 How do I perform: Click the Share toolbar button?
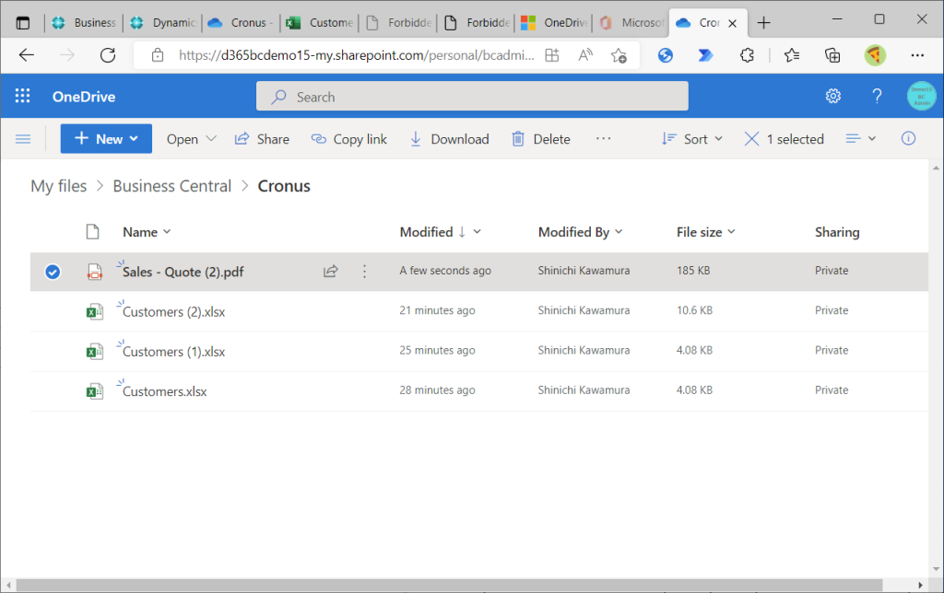tap(262, 139)
